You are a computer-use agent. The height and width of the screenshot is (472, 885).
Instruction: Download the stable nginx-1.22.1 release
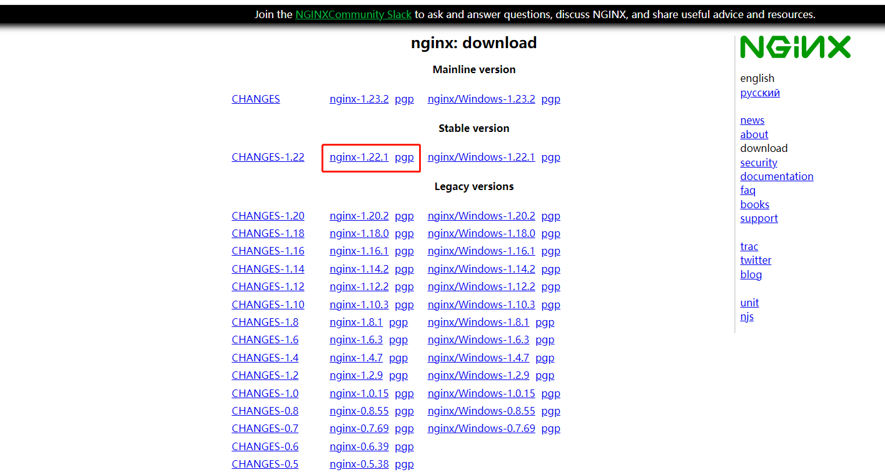pos(359,157)
